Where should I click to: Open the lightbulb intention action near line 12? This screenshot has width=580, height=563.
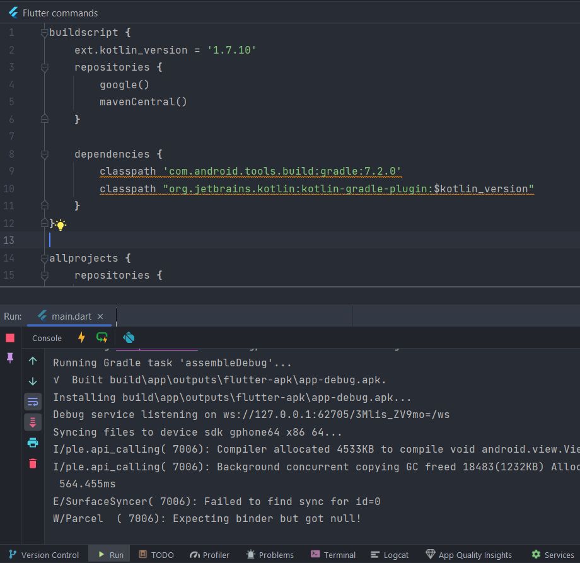point(60,225)
